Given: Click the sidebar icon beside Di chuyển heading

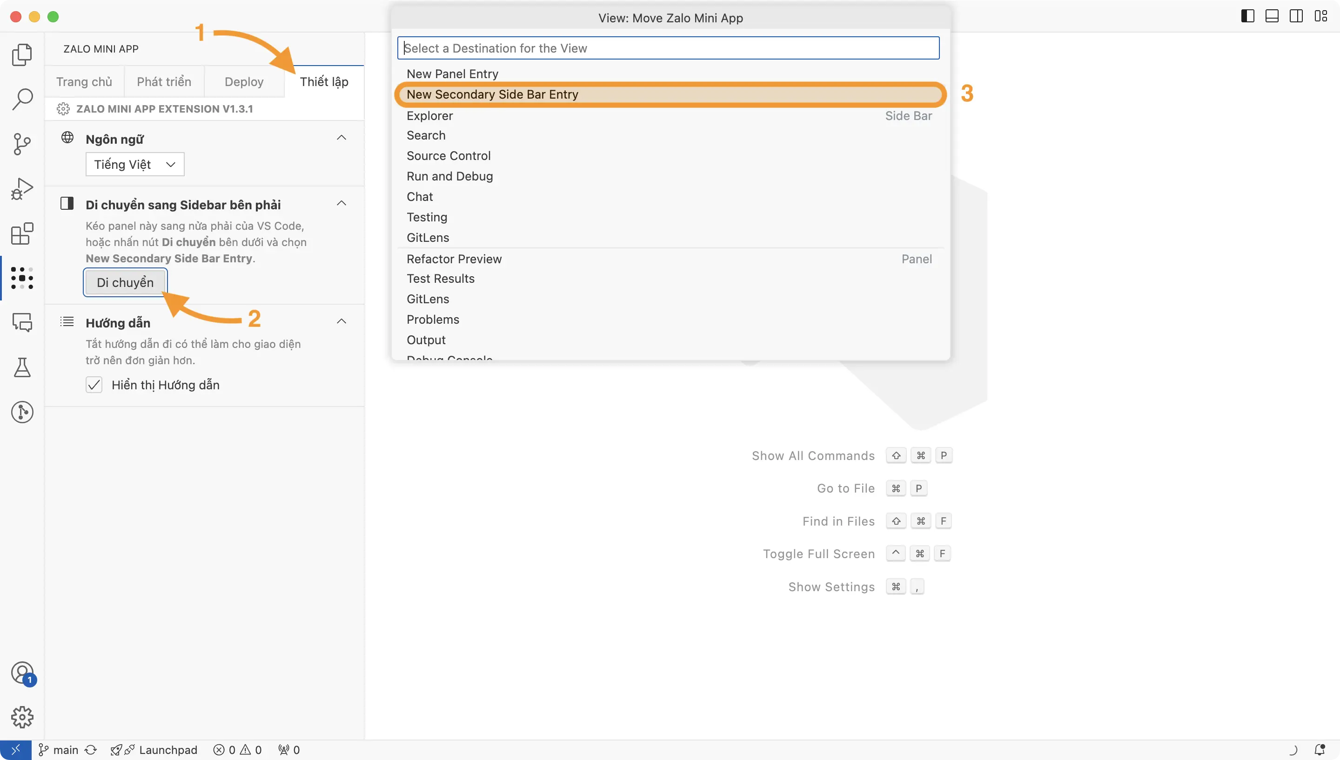Looking at the screenshot, I should click(x=67, y=203).
